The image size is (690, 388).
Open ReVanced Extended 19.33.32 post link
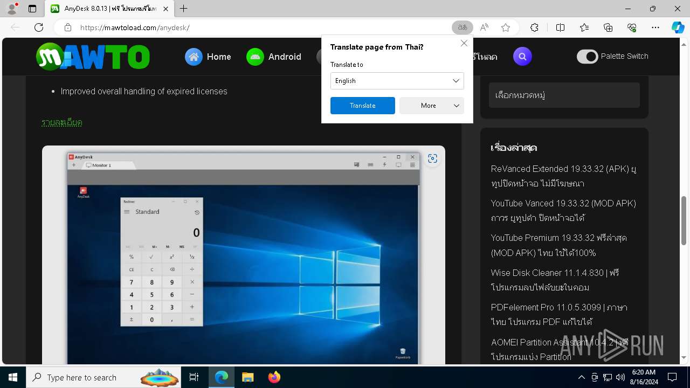click(x=563, y=176)
